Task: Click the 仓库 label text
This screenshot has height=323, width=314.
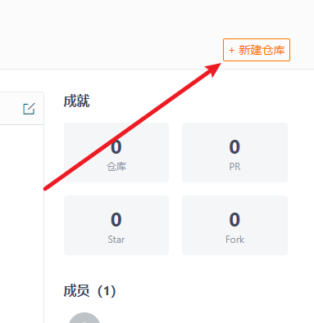Action: (x=116, y=167)
